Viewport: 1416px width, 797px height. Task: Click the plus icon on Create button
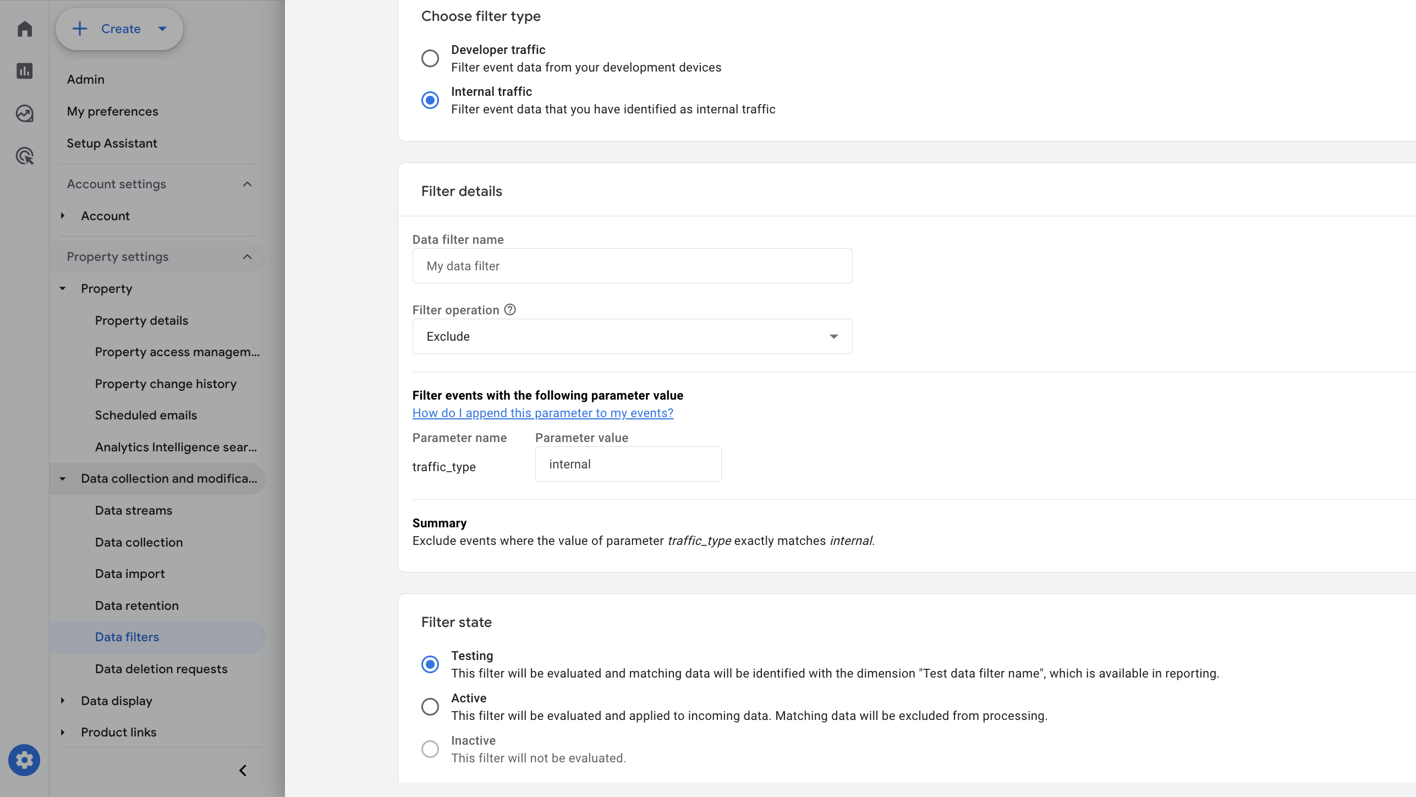click(80, 29)
